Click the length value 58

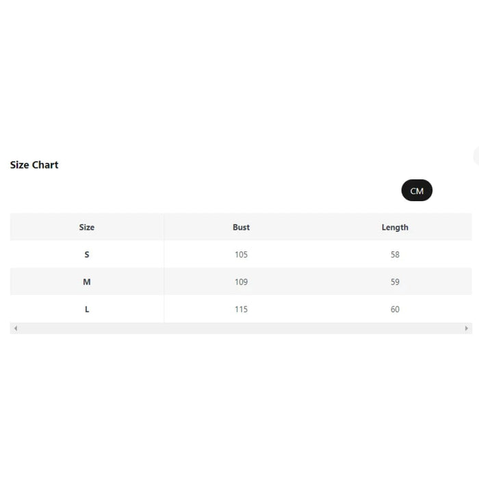395,255
